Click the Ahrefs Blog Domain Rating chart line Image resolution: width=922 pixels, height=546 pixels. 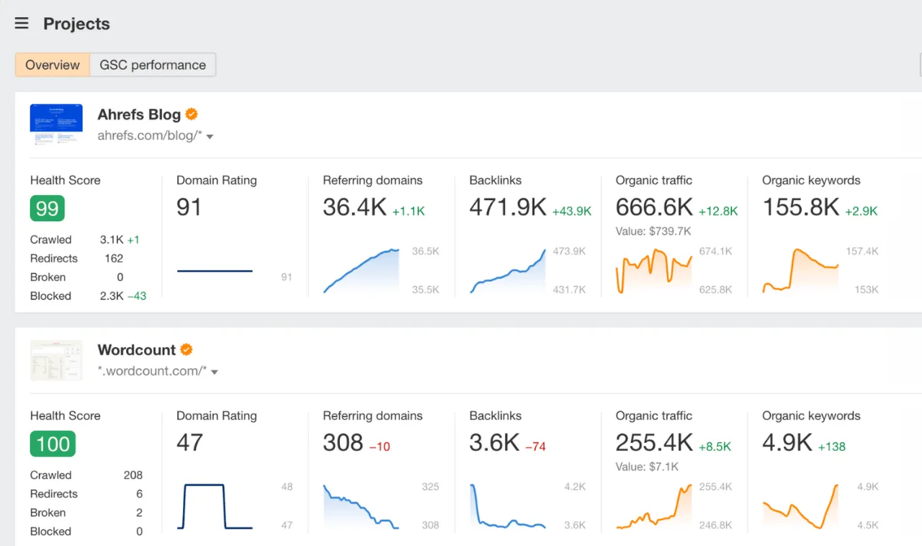(x=215, y=271)
